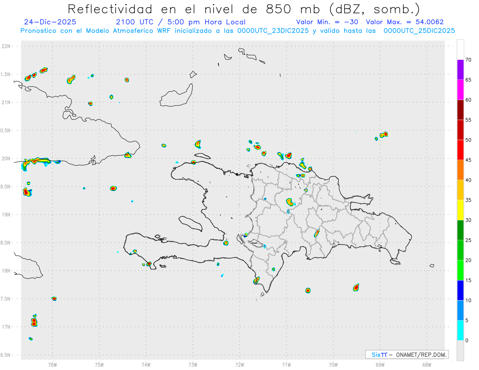
Task: Click the '60' value on the color scale
Action: point(468,100)
